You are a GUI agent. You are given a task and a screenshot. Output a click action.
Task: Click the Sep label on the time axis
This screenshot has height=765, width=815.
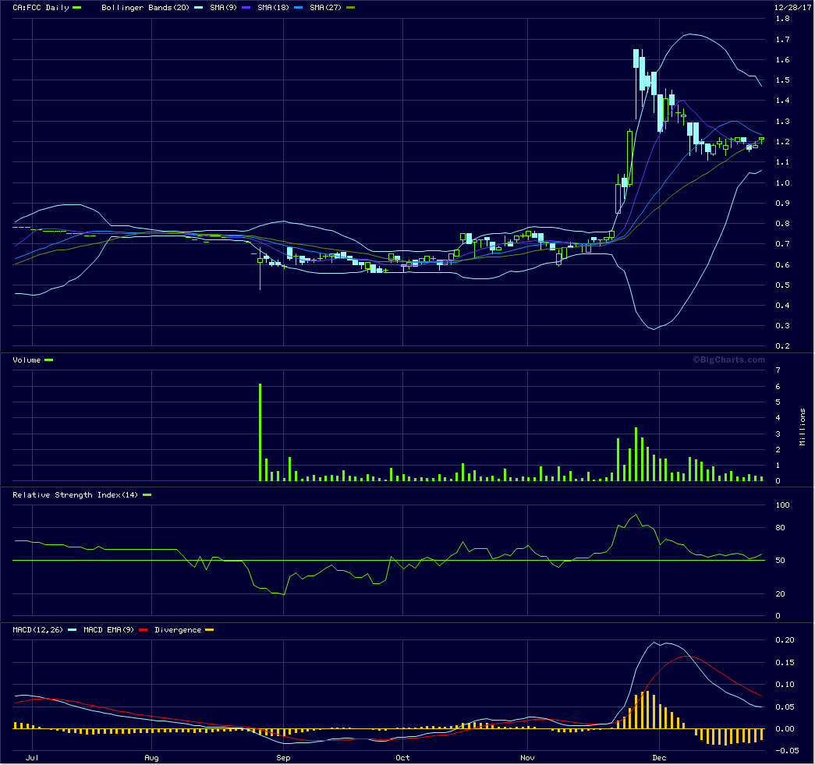tap(282, 757)
